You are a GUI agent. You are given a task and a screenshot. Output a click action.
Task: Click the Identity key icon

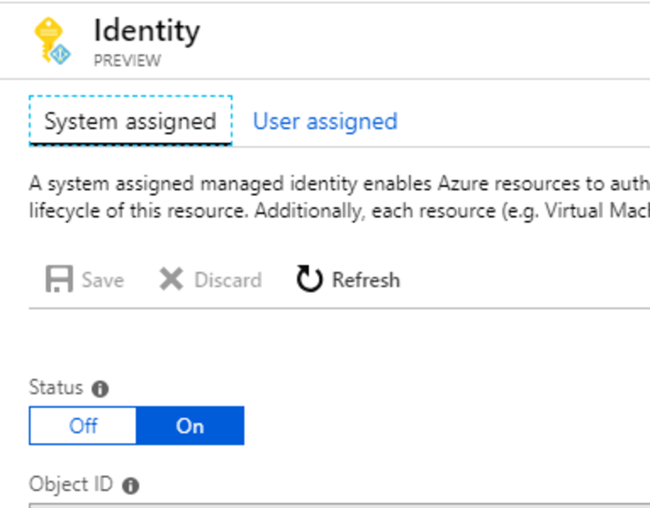click(52, 41)
